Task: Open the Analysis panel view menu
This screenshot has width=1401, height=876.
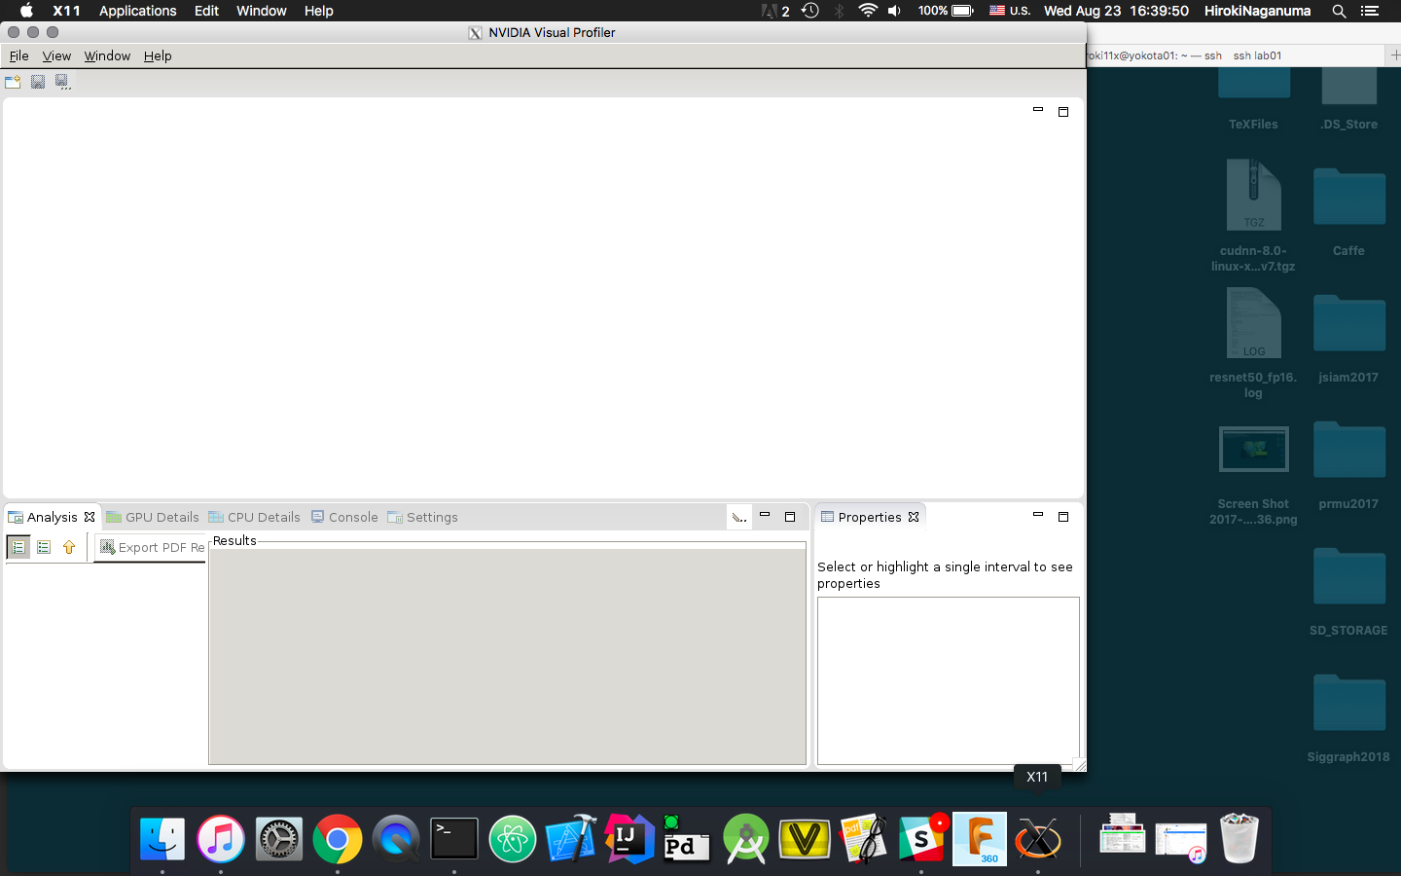Action: pyautogui.click(x=738, y=517)
